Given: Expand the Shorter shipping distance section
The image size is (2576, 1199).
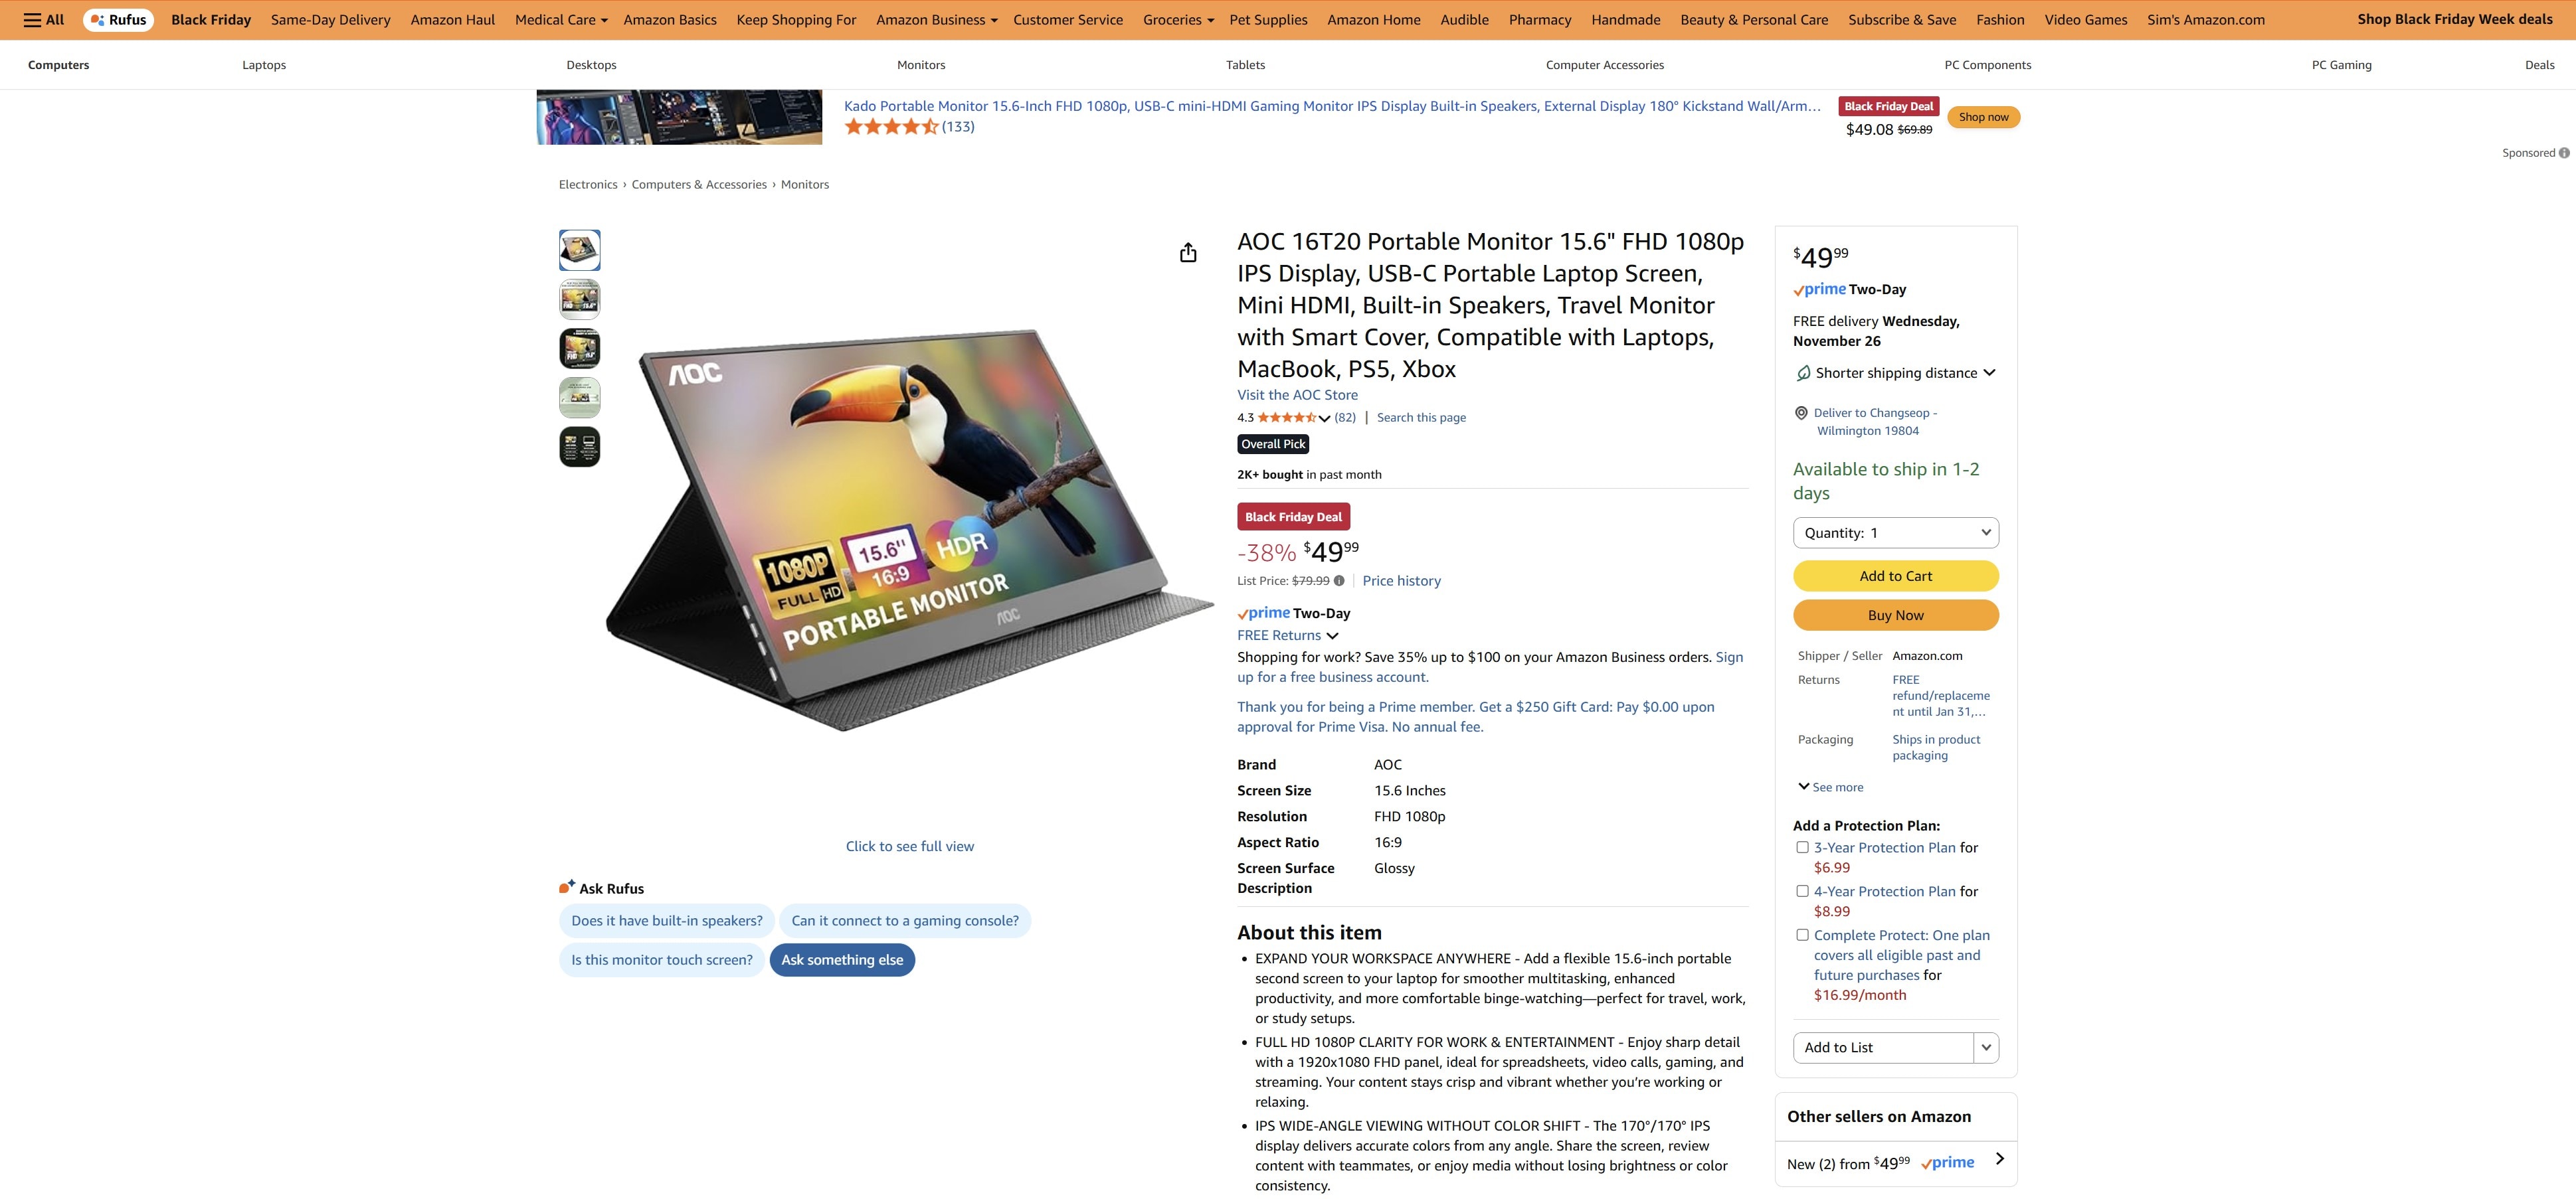Looking at the screenshot, I should tap(1896, 372).
